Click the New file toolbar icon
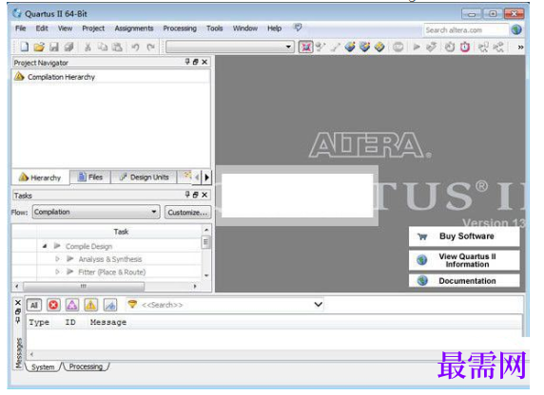 (x=25, y=47)
